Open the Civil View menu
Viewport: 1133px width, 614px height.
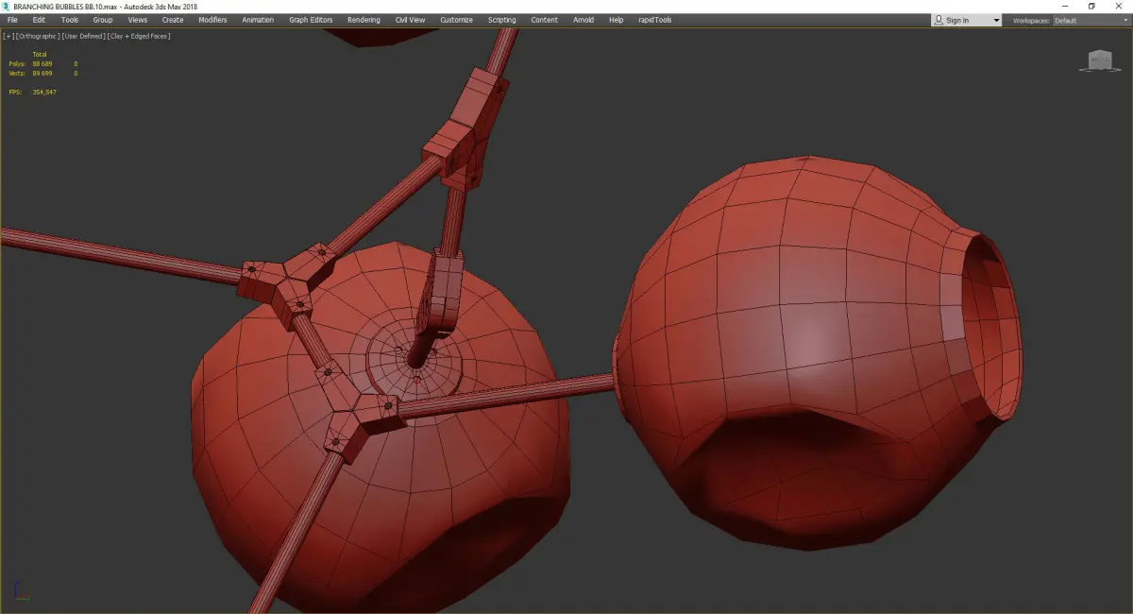click(410, 20)
